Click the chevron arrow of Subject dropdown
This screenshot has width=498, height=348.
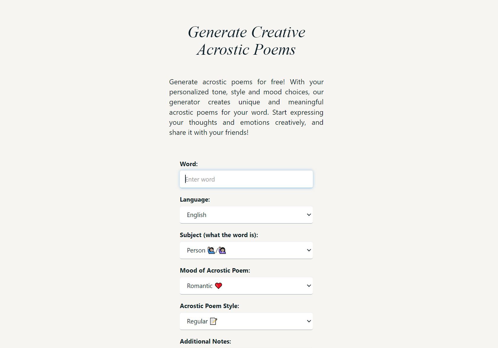(x=309, y=250)
